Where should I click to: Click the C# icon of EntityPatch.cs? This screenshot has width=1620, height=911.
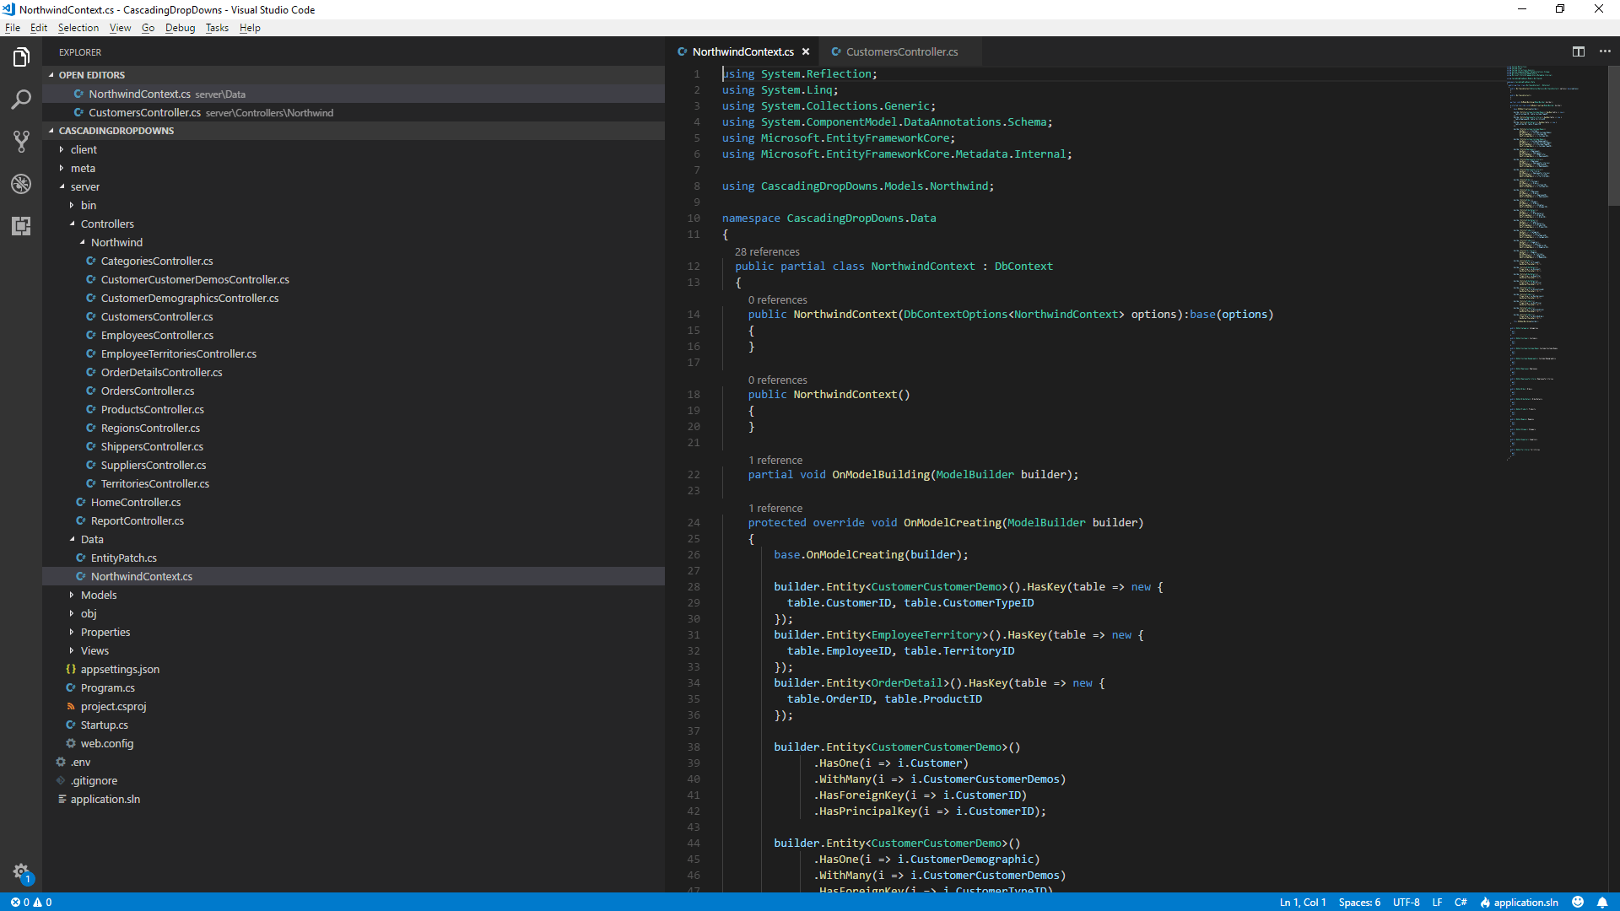point(81,558)
